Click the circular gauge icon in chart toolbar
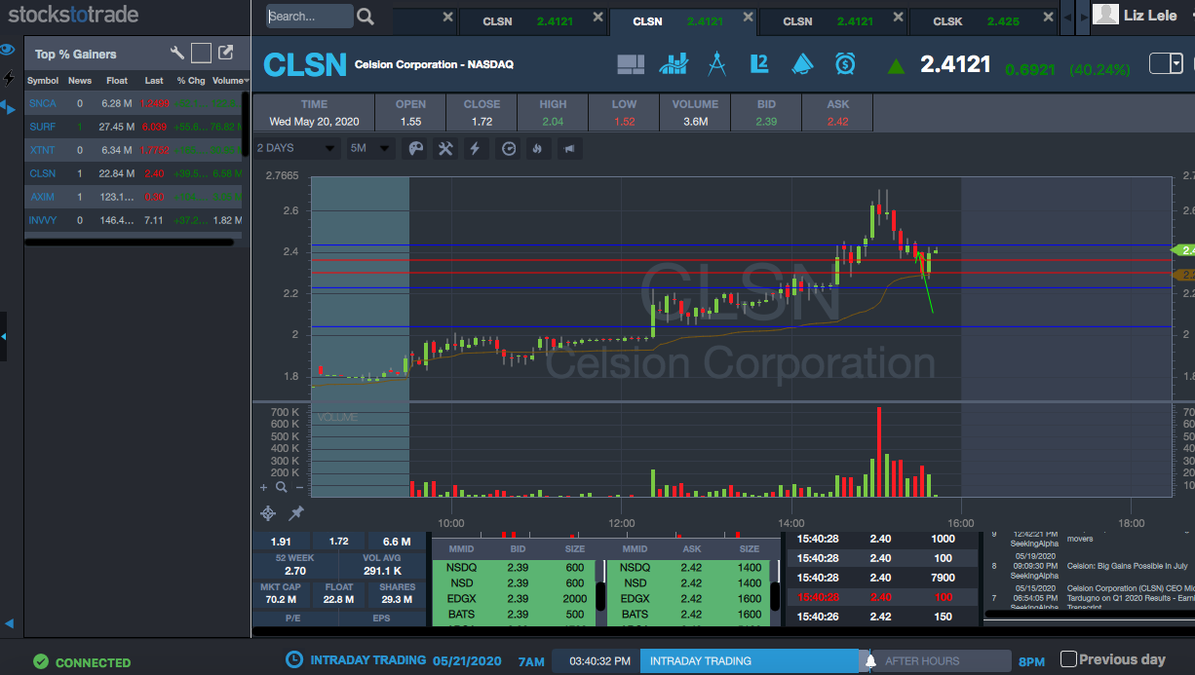1195x675 pixels. pos(509,148)
